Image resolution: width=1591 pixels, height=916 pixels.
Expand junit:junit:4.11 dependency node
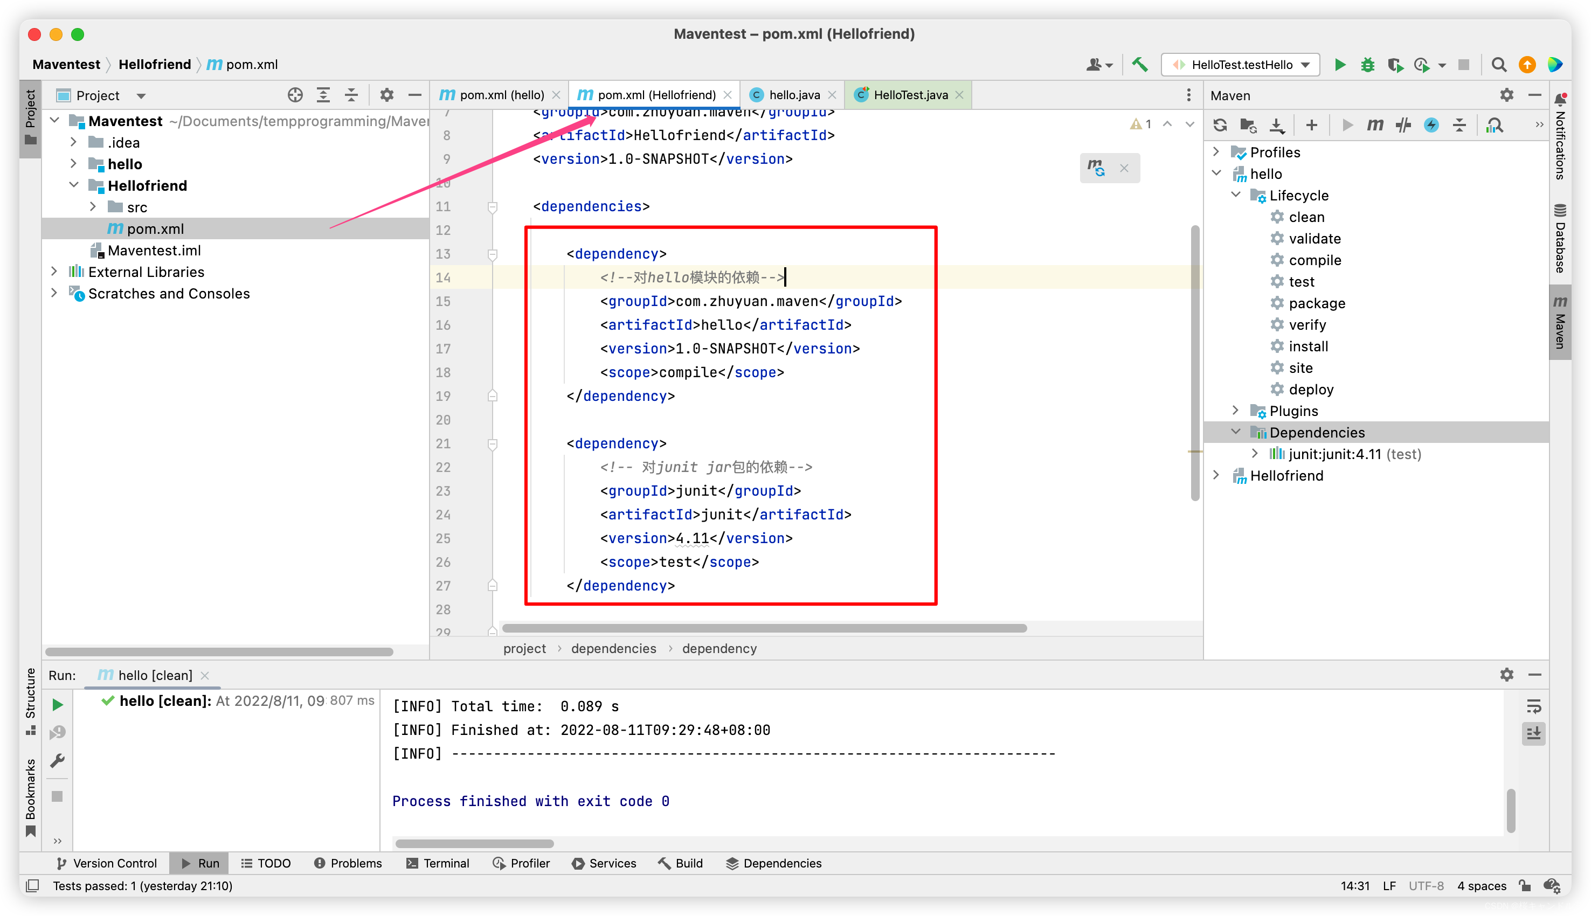point(1255,453)
